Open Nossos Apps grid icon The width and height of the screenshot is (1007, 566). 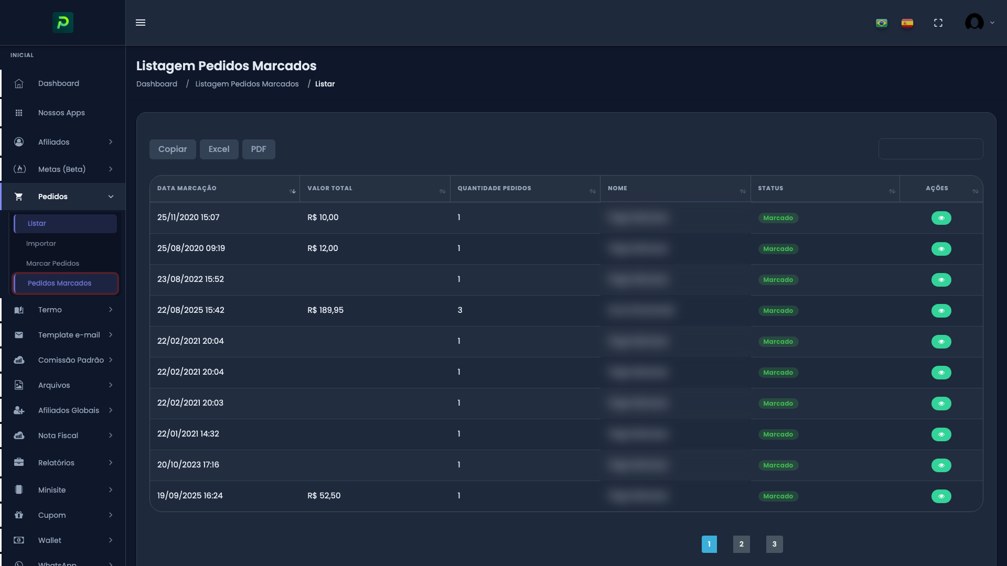[19, 113]
